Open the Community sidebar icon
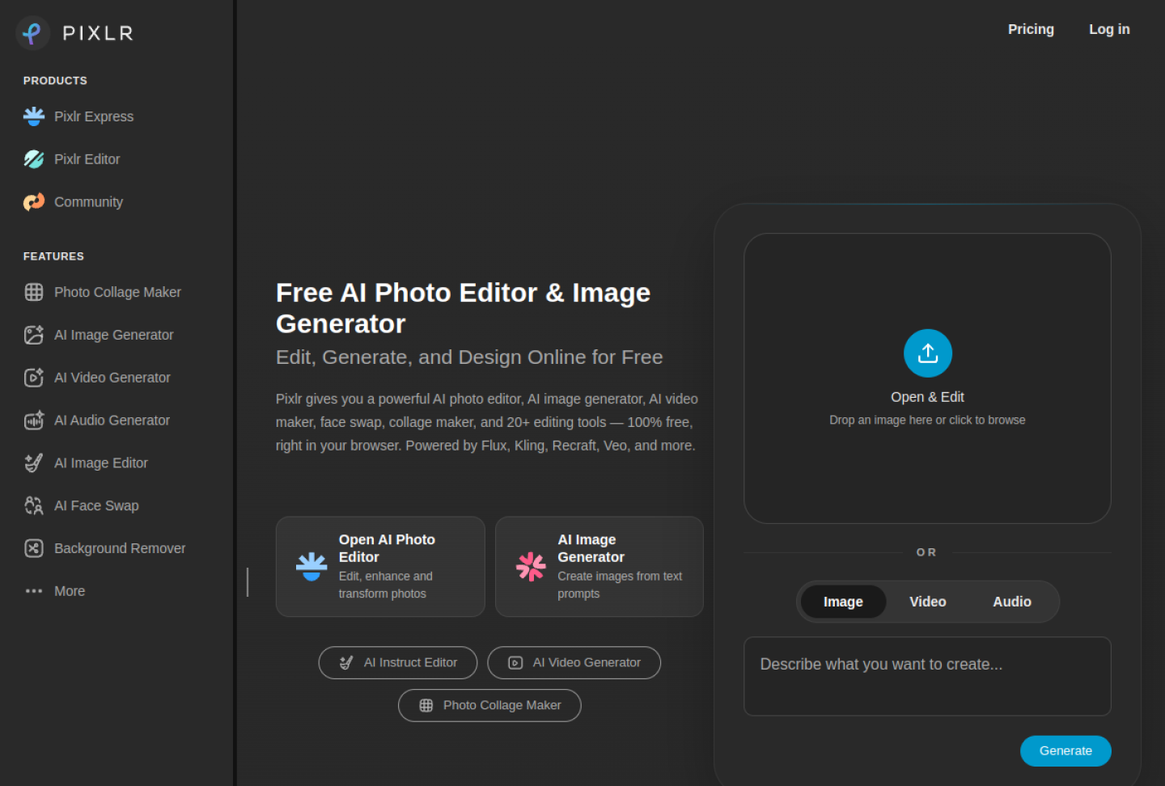 click(34, 202)
